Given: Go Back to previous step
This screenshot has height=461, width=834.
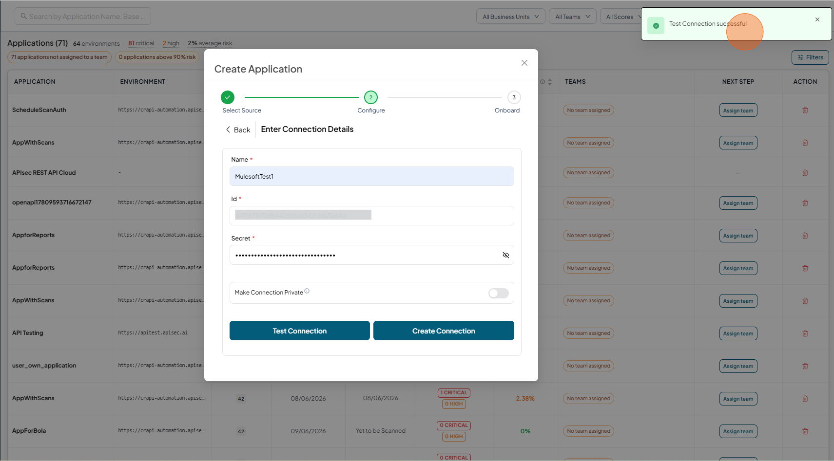Looking at the screenshot, I should (238, 129).
